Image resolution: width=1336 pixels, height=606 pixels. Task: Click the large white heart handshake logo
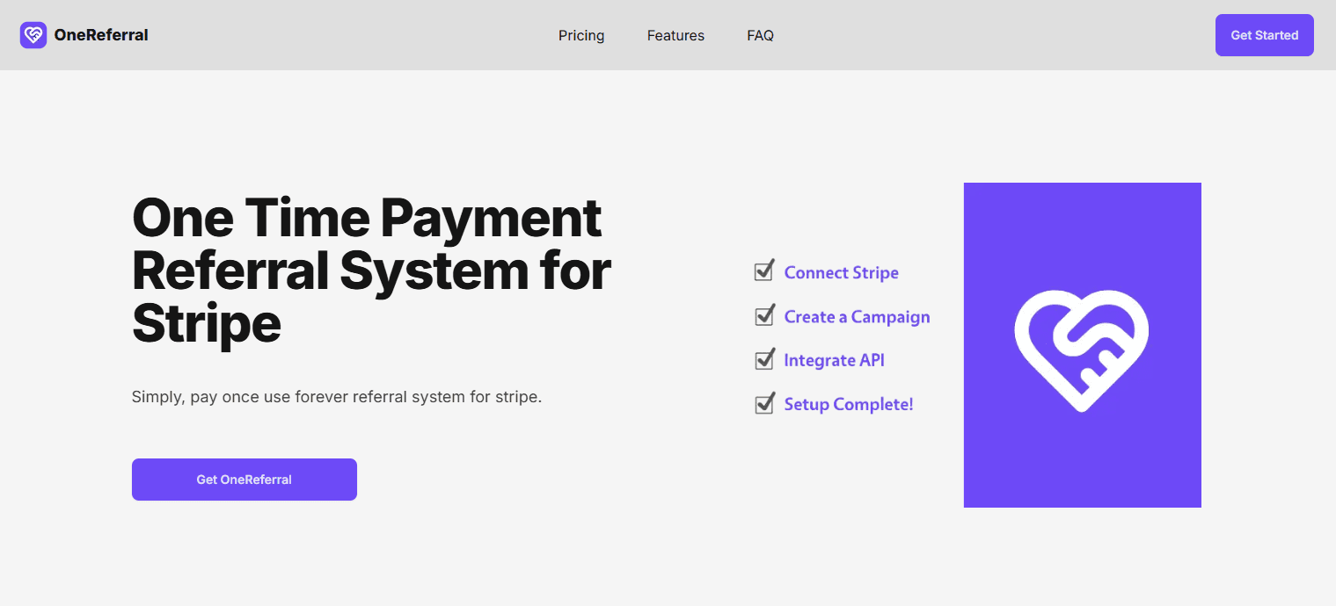point(1082,350)
